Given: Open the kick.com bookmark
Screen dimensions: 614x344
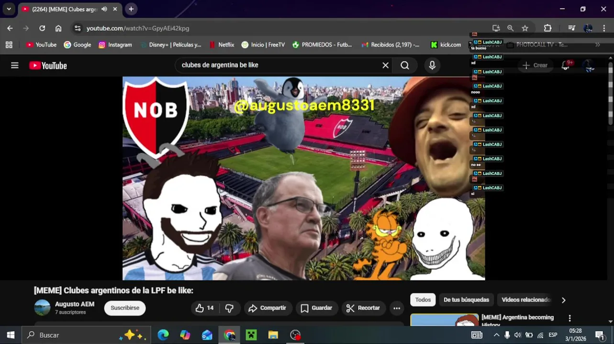Looking at the screenshot, I should point(446,44).
